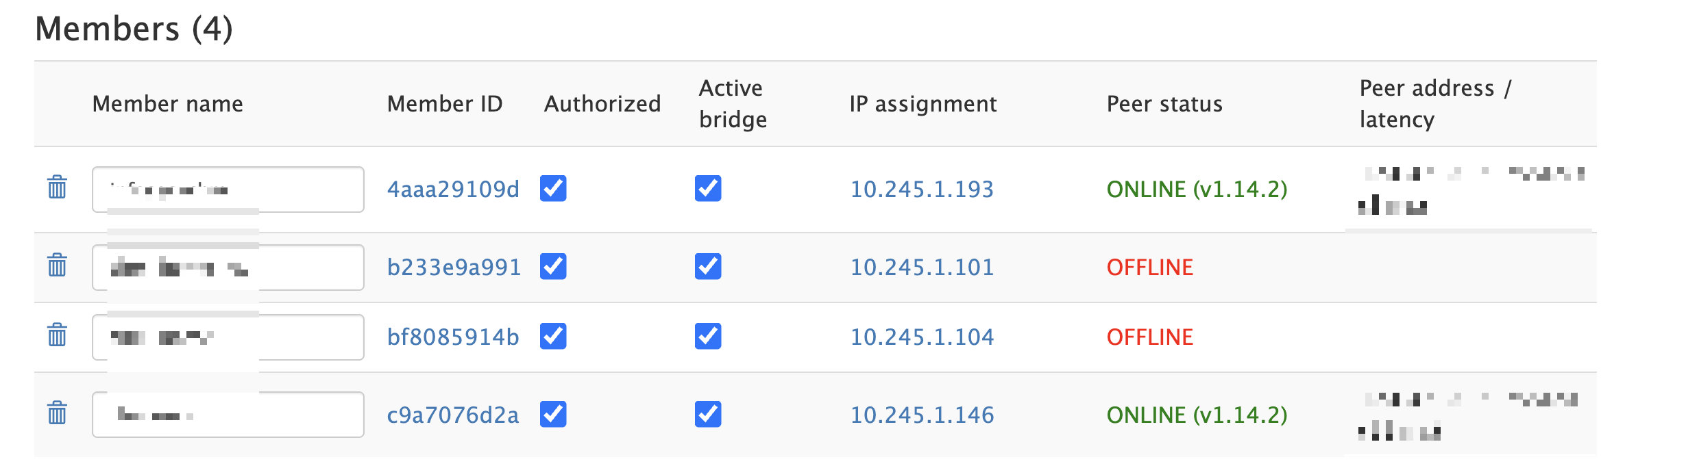Toggle Authorized checkbox for member bf8085914b
The width and height of the screenshot is (1686, 468).
point(553,336)
